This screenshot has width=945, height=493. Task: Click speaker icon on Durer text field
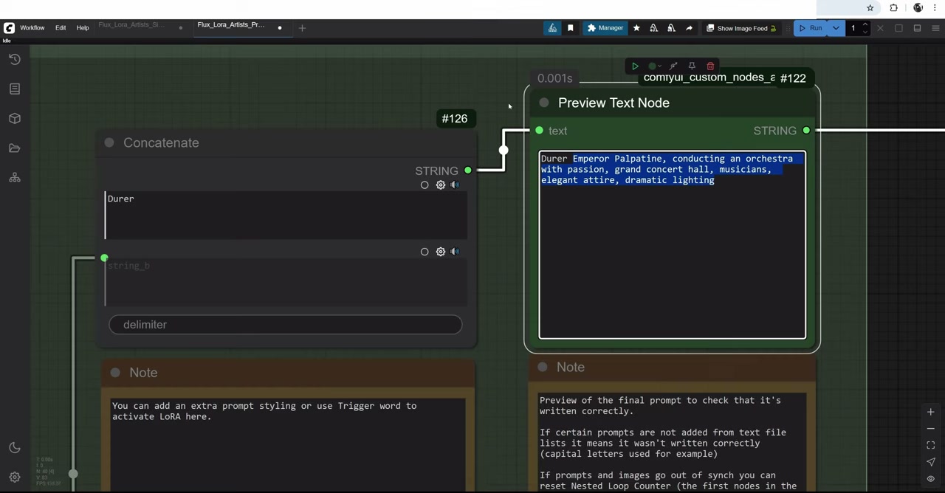(455, 185)
